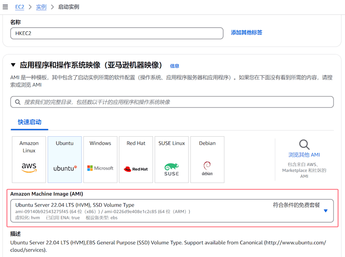Click 启动实例 breadcrumb text
The width and height of the screenshot is (345, 257).
tap(69, 7)
